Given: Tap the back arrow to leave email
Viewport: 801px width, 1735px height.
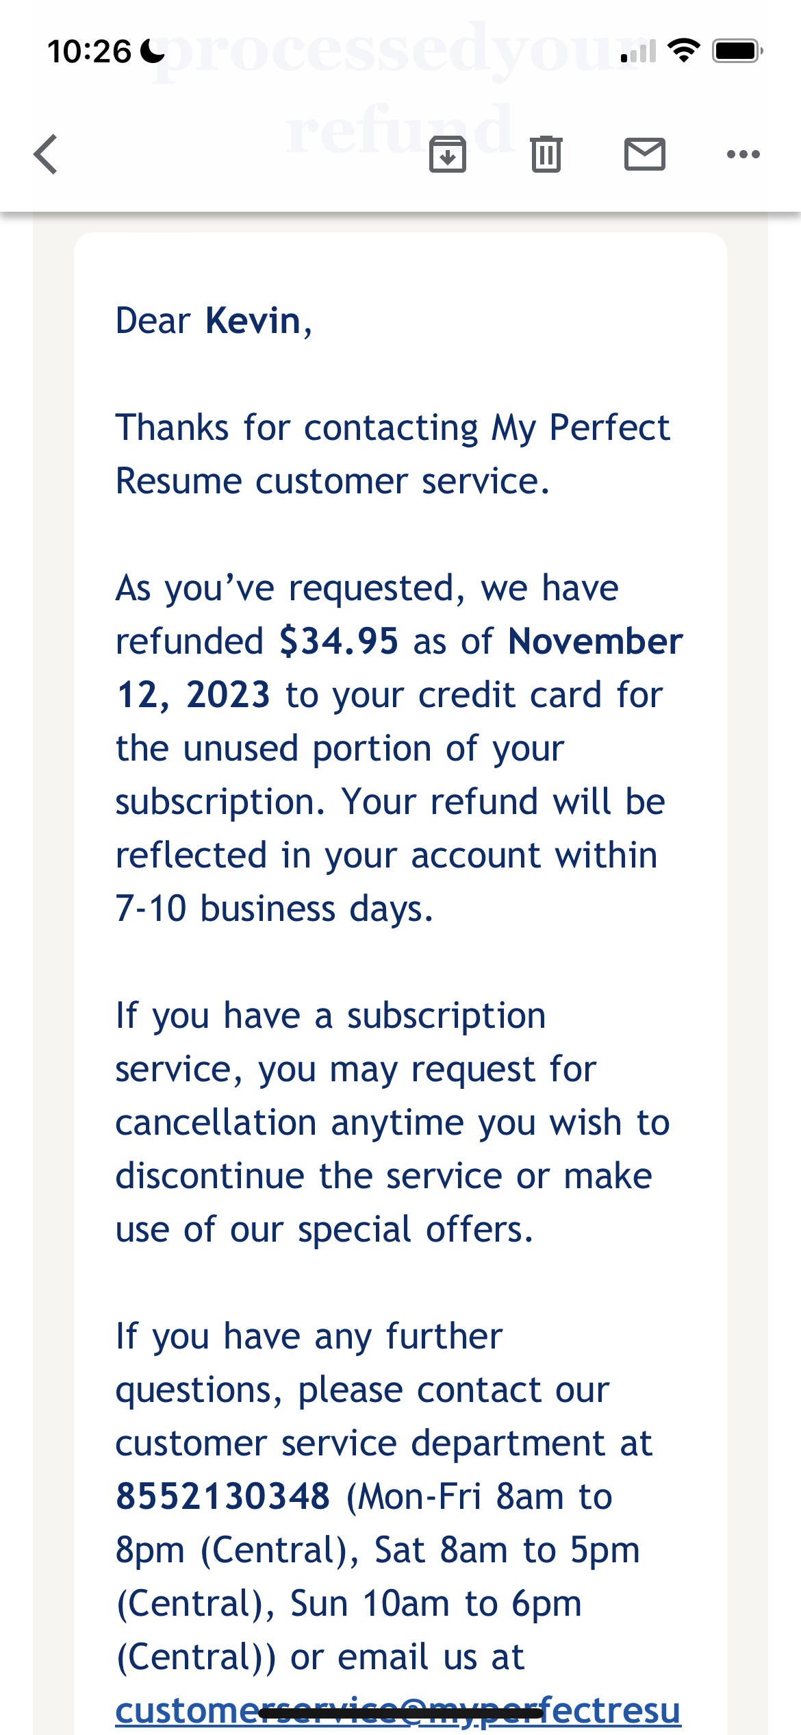Looking at the screenshot, I should [x=46, y=154].
